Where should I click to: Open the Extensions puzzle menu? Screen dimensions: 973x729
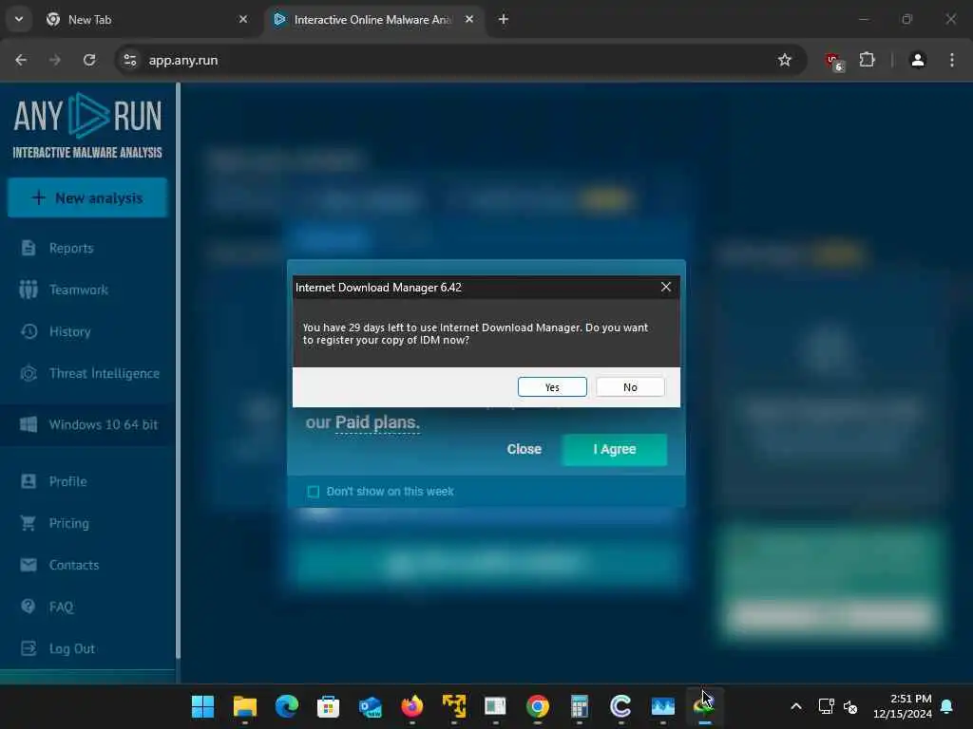pyautogui.click(x=867, y=60)
